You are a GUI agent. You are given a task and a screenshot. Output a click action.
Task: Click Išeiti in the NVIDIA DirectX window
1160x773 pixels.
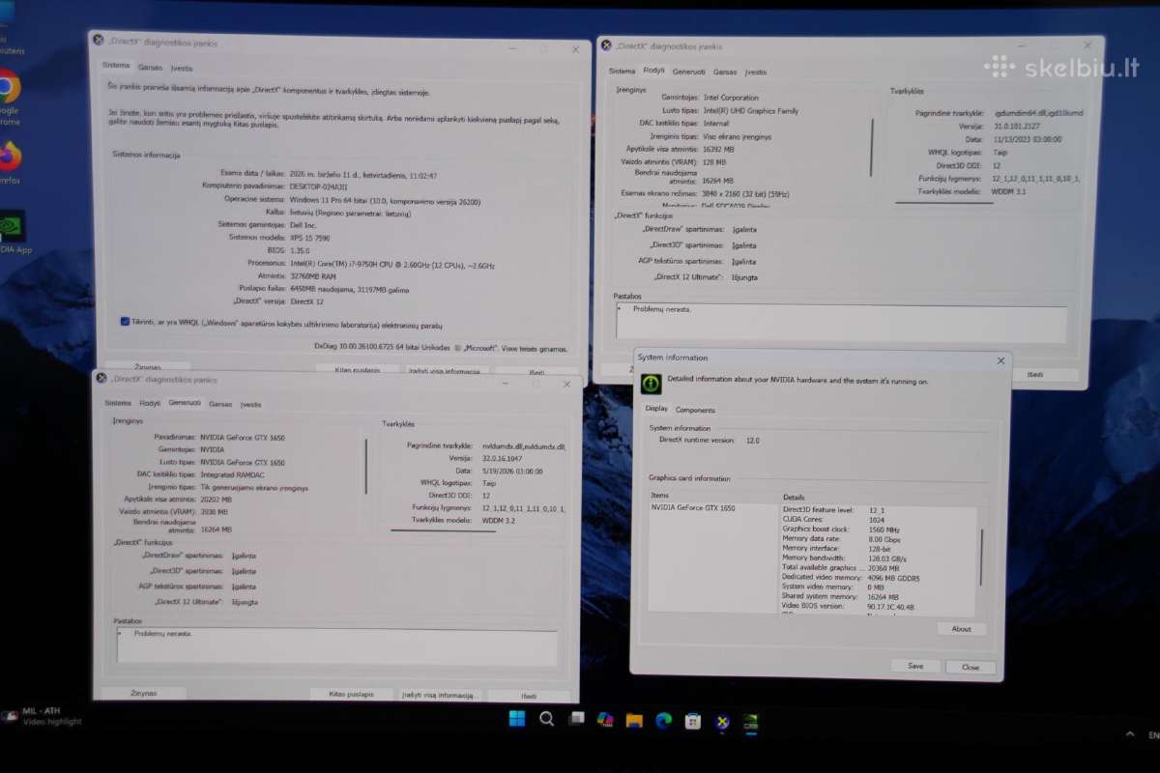(529, 696)
